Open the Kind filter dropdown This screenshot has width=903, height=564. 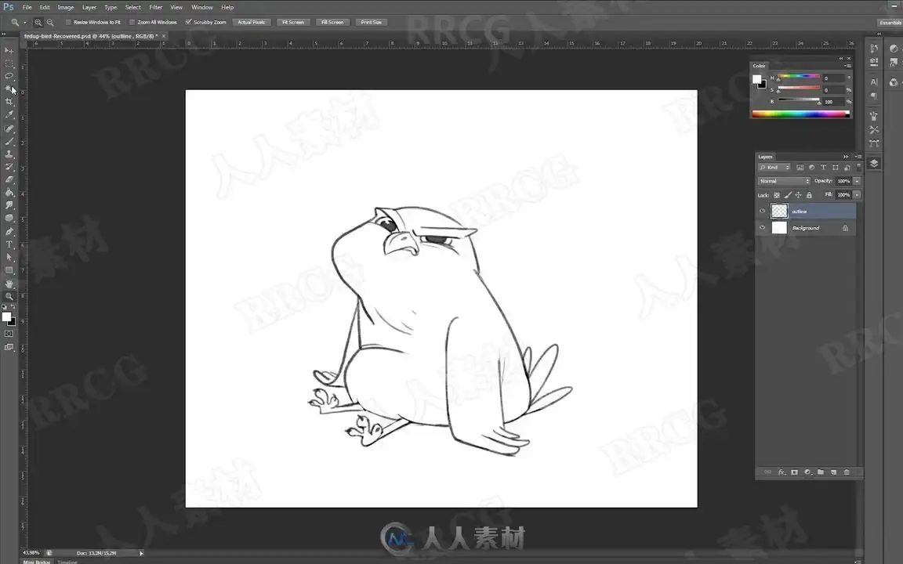(774, 168)
